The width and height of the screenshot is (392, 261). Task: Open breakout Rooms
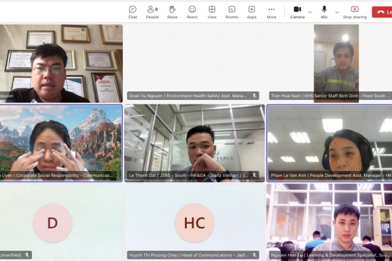232,12
